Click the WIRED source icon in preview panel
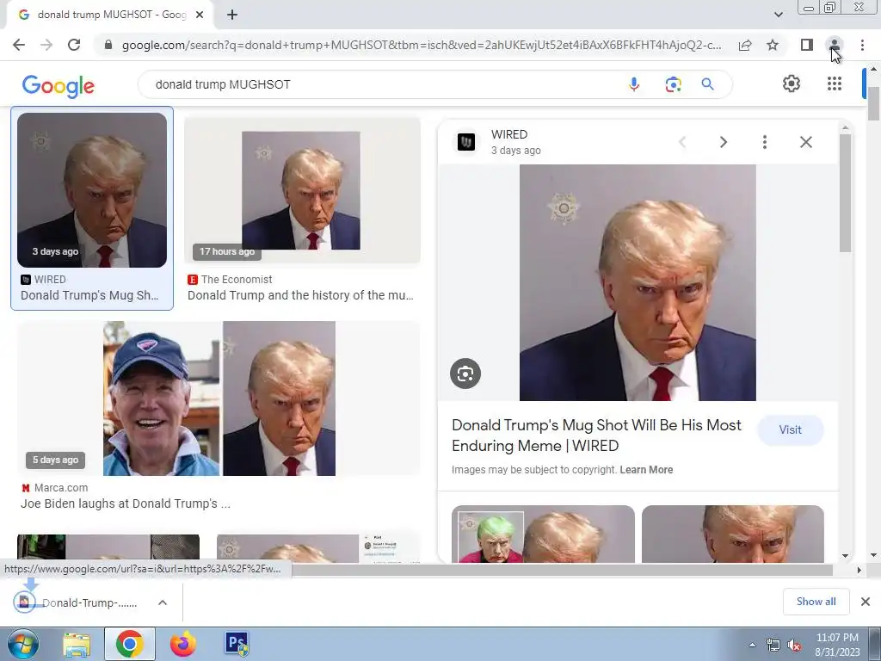The height and width of the screenshot is (661, 881). tap(465, 142)
